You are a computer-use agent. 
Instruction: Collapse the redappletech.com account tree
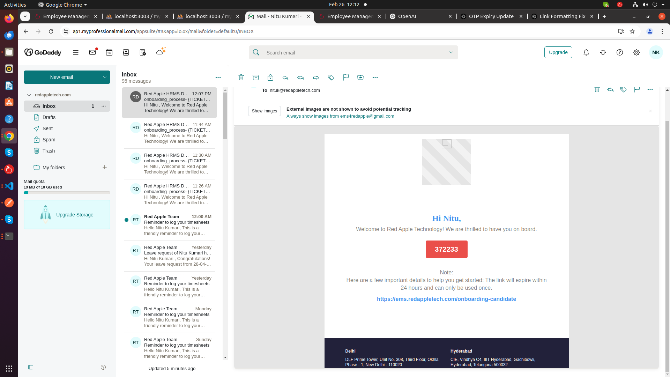coord(29,95)
